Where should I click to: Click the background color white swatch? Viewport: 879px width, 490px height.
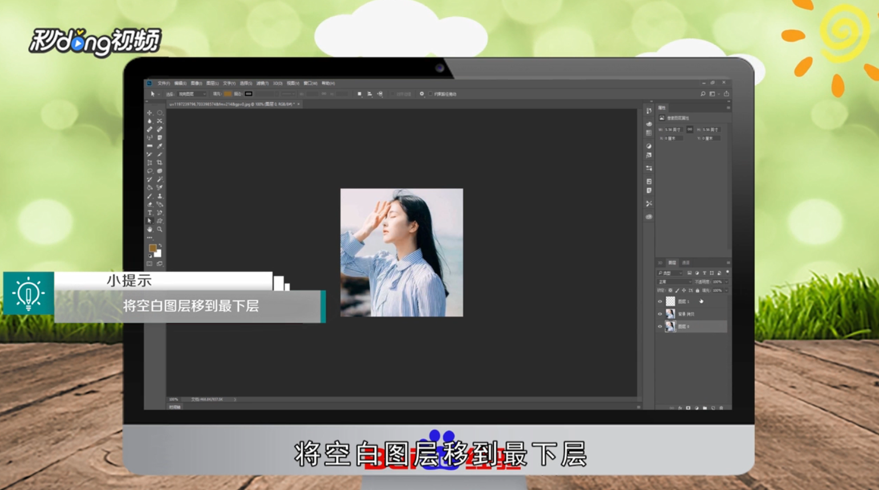[159, 254]
